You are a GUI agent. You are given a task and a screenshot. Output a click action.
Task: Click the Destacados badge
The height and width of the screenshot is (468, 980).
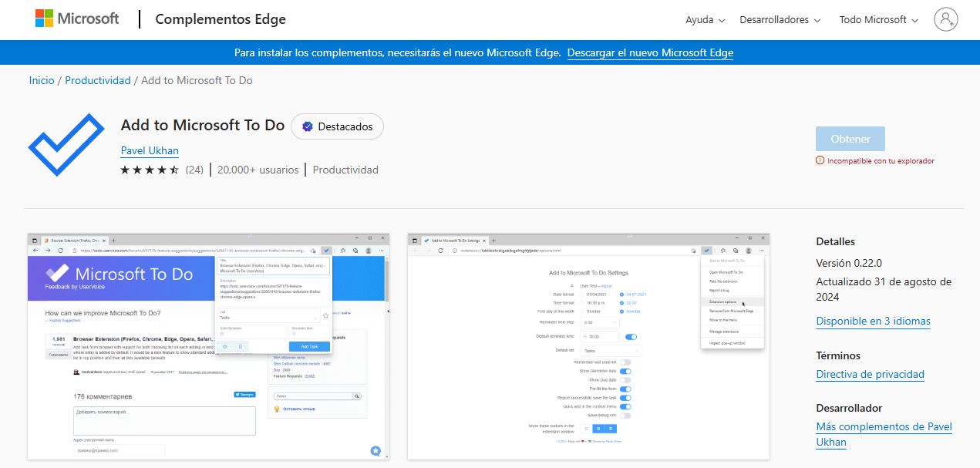click(337, 126)
